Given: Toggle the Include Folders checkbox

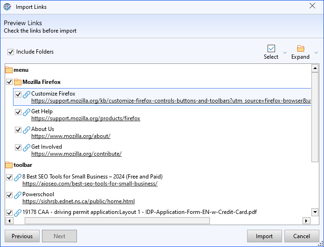Looking at the screenshot, I should point(11,52).
